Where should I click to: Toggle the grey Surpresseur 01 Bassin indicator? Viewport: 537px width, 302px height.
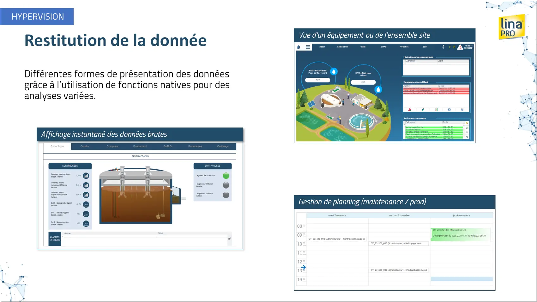click(x=226, y=185)
